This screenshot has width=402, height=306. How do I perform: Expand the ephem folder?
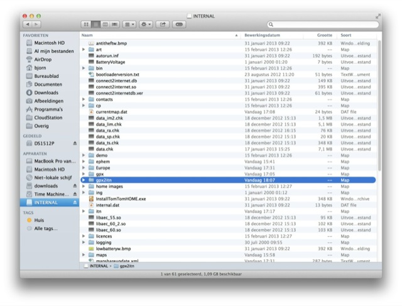(x=84, y=161)
